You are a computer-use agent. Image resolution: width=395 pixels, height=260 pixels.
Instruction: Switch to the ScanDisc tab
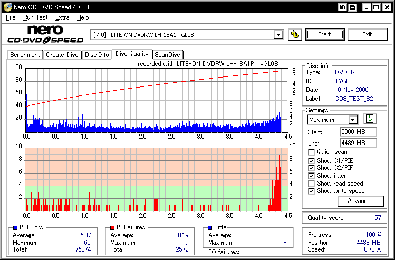pyautogui.click(x=168, y=55)
